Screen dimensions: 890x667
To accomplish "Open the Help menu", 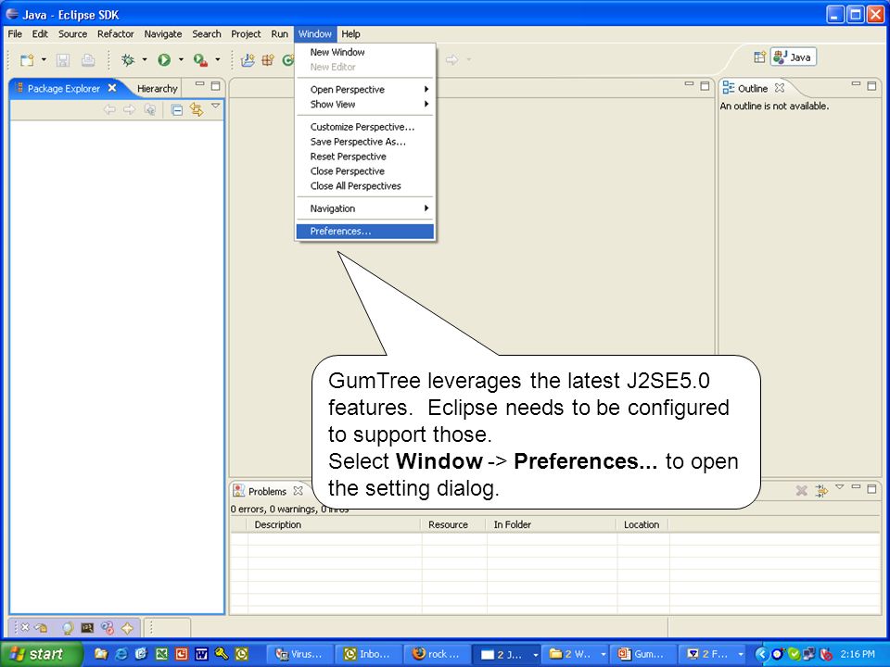I will pyautogui.click(x=350, y=34).
